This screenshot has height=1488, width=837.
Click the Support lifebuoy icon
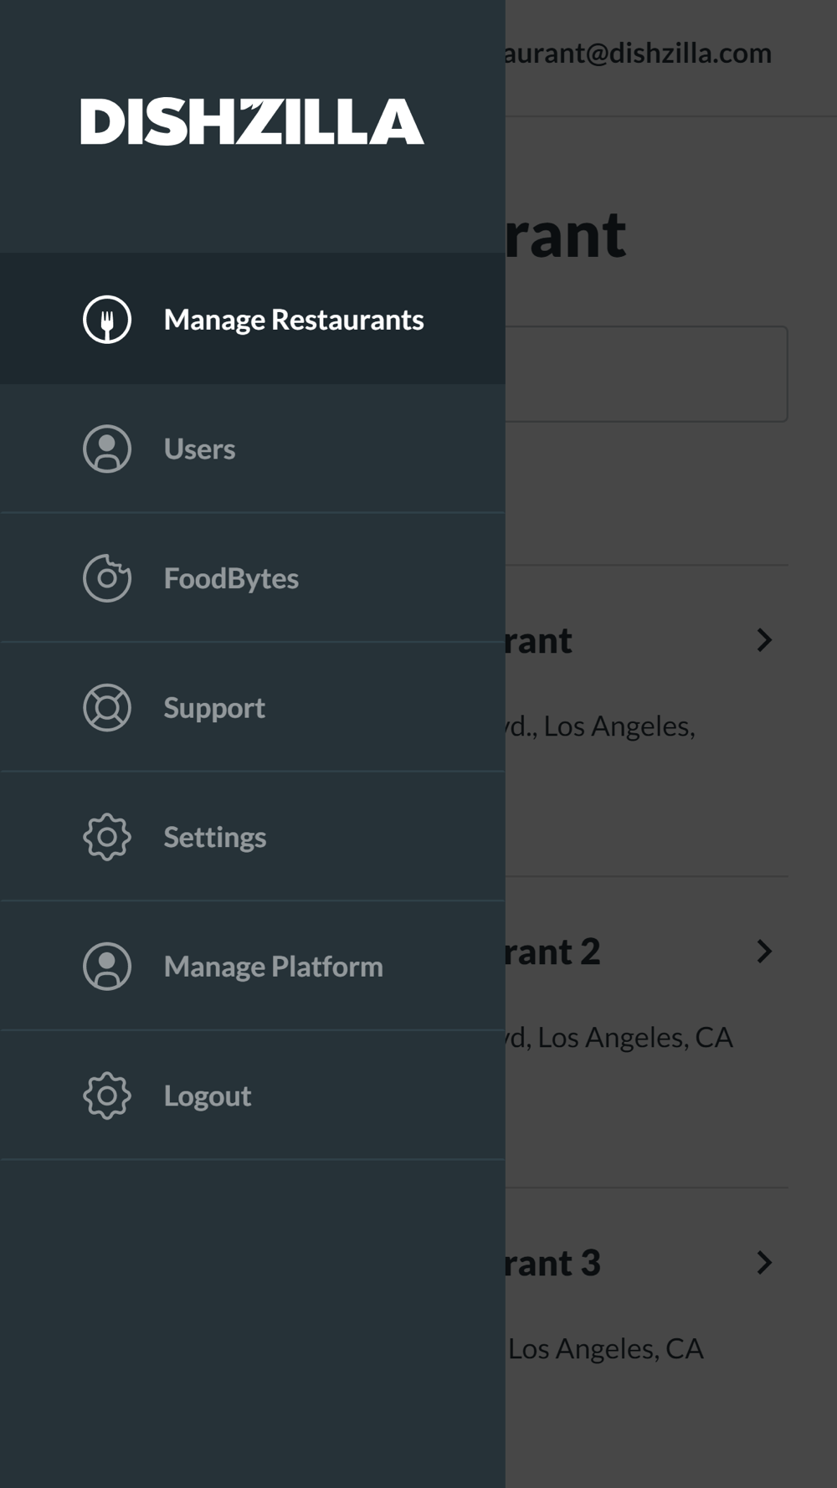[x=107, y=708]
